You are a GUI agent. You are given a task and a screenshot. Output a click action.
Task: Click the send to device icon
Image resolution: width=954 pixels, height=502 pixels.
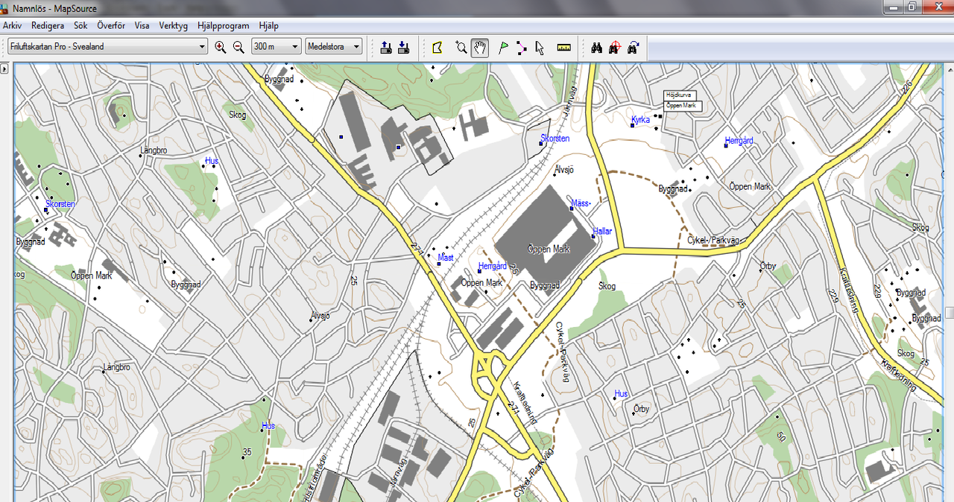pyautogui.click(x=386, y=48)
